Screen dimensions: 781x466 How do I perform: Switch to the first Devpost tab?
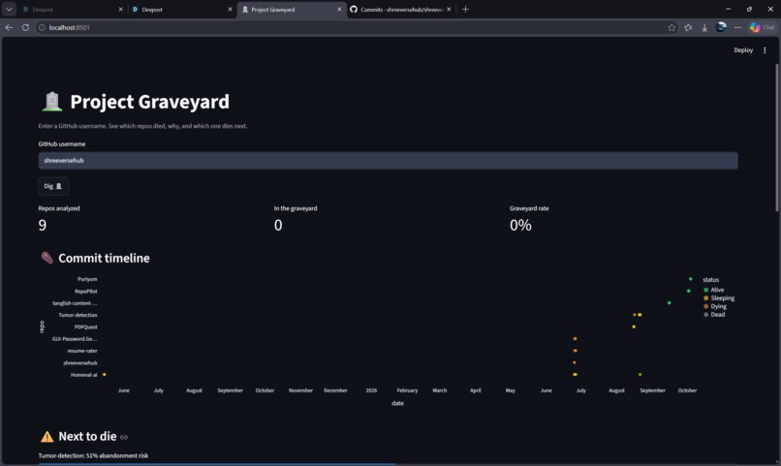[69, 9]
